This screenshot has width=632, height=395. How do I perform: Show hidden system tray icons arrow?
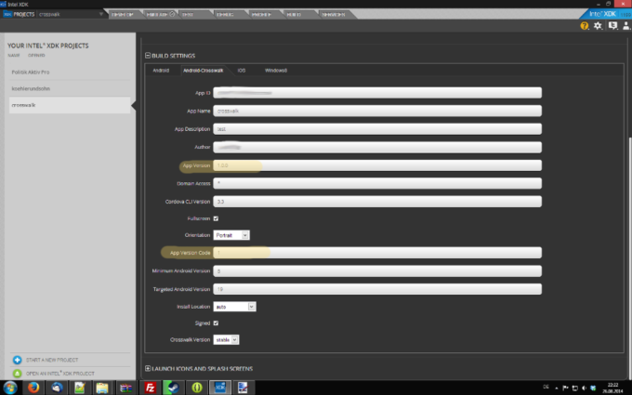556,388
